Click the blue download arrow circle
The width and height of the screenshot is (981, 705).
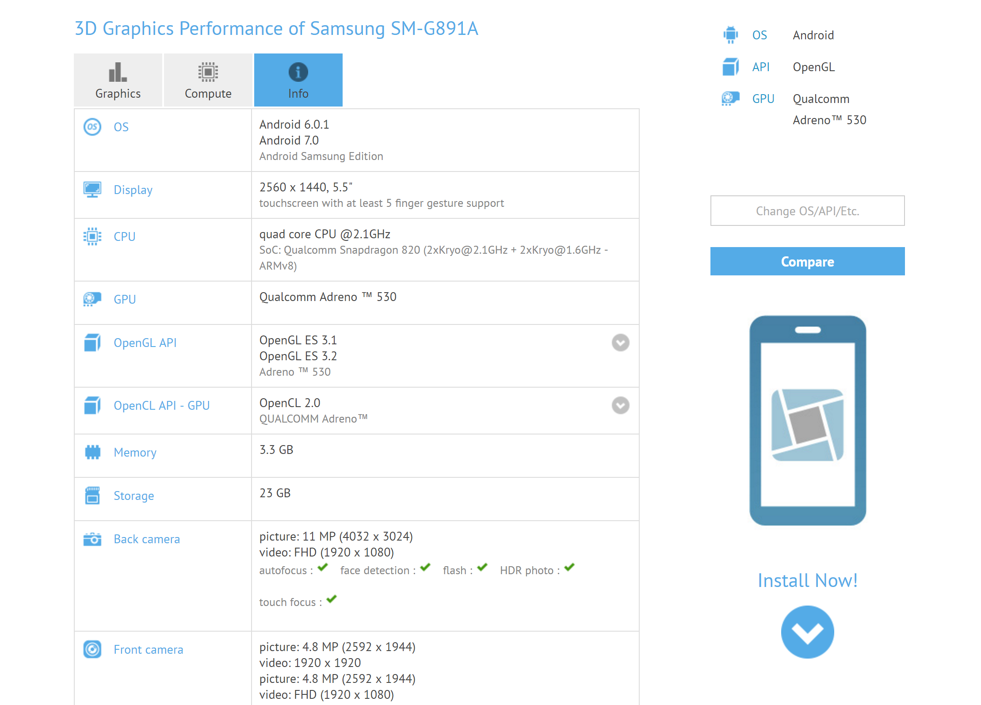[x=807, y=632]
